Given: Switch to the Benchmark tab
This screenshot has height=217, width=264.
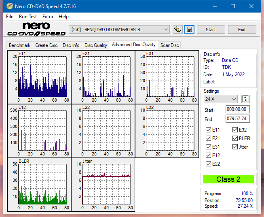Looking at the screenshot, I should [x=20, y=45].
